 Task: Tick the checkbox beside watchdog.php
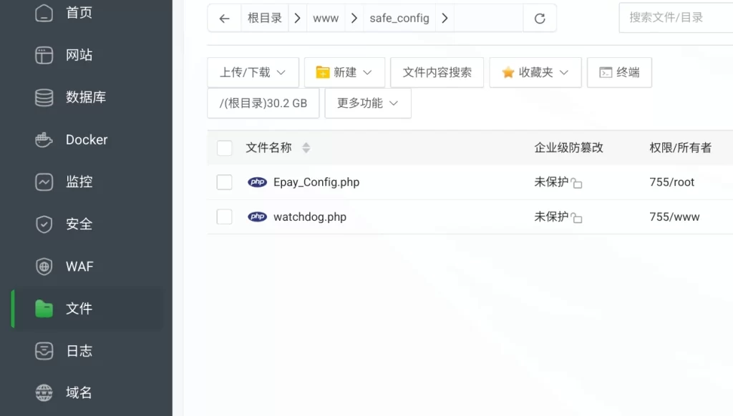point(225,217)
